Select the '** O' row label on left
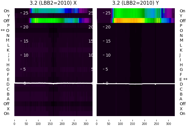 point(5,30)
